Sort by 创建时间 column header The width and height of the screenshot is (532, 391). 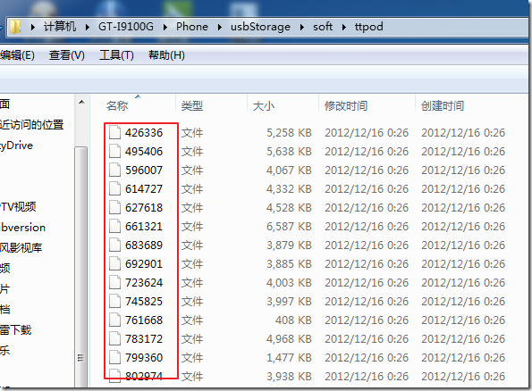443,105
